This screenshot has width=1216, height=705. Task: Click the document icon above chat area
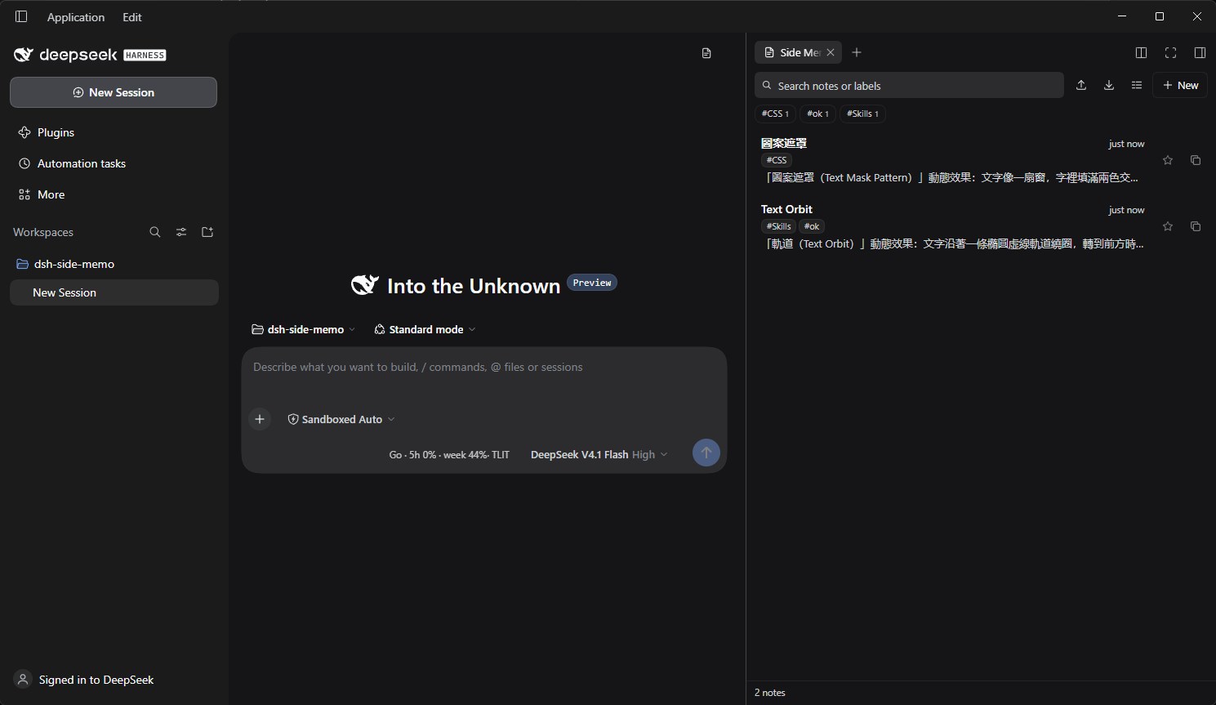click(706, 53)
